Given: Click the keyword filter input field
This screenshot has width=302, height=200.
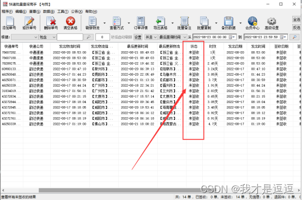Looking at the screenshot, I should (x=70, y=37).
